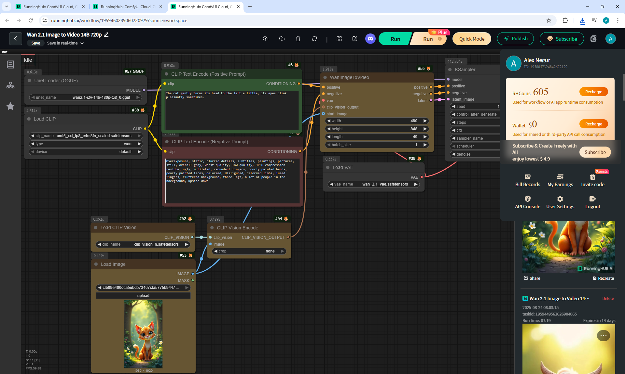Screen dimensions: 625x374
Task: Open Bill Records in account menu
Action: tap(527, 180)
